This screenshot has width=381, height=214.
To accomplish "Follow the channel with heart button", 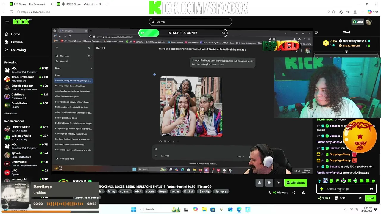I will point(269,183).
